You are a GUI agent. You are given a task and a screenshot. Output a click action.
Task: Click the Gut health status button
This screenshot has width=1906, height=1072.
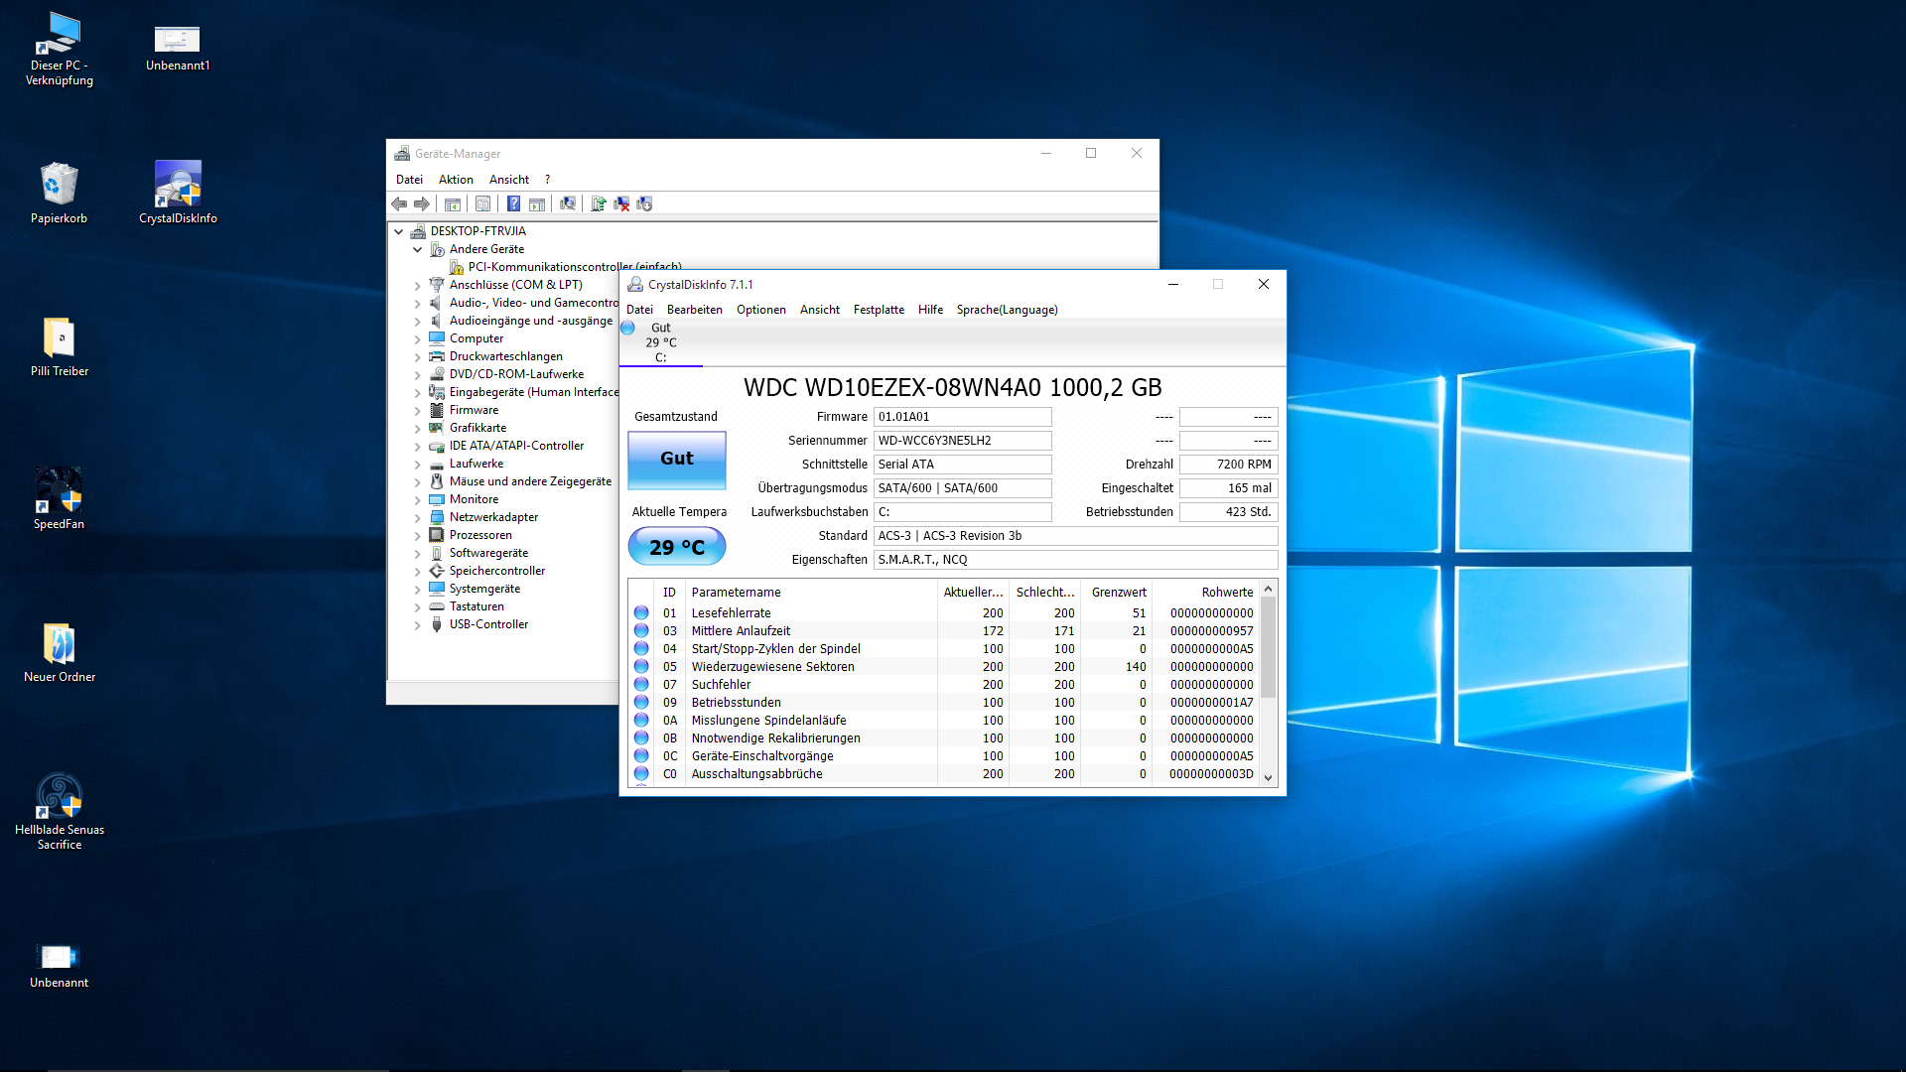676,459
